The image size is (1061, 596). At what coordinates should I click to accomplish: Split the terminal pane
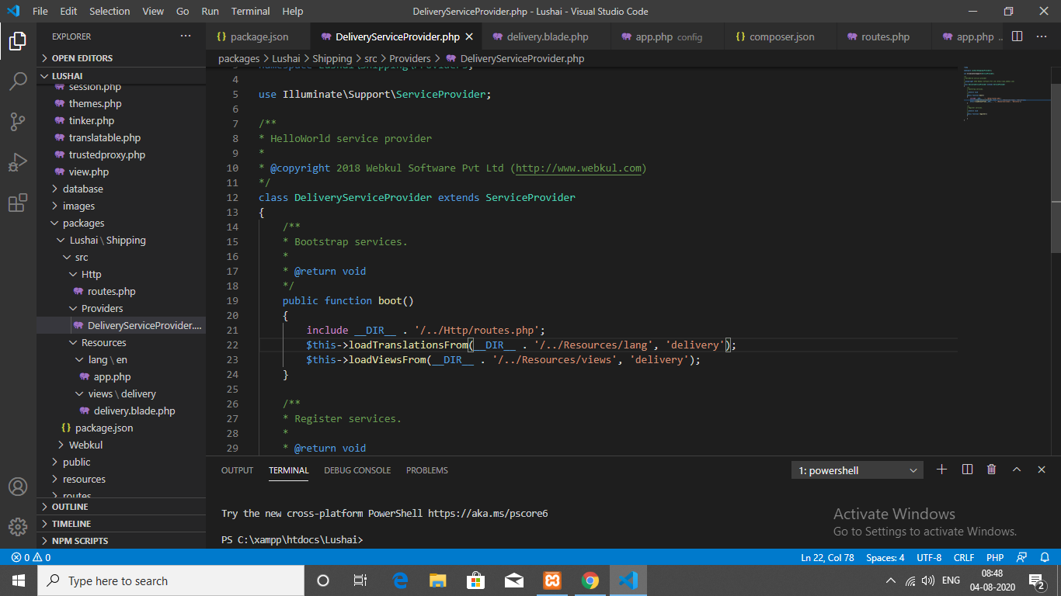point(967,470)
